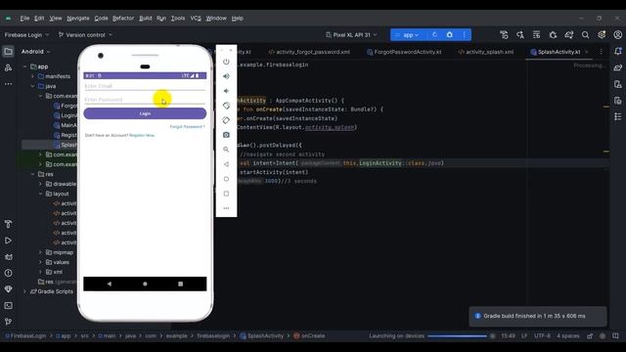Switch to activity_forgot_password.xml tab

point(309,52)
